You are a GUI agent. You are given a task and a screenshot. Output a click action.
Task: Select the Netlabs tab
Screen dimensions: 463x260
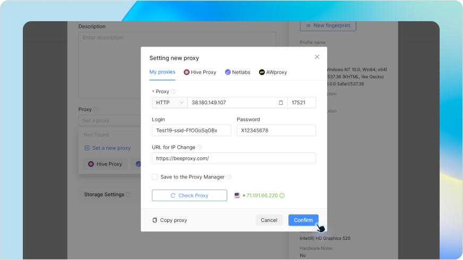237,72
